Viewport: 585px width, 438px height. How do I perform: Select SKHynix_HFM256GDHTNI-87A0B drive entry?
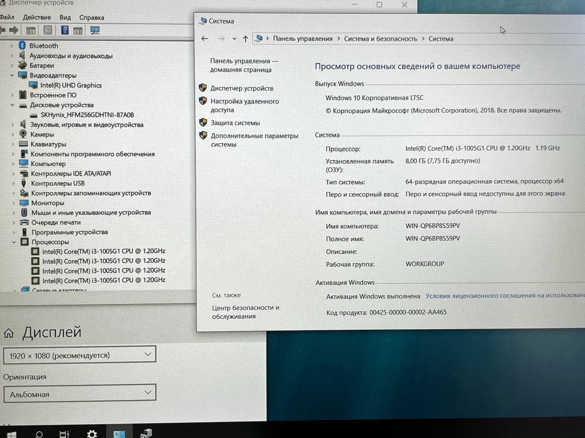pyautogui.click(x=87, y=115)
